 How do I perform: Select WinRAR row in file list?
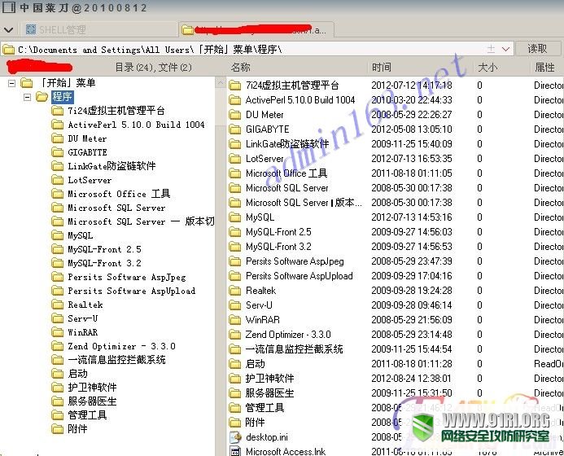tap(395, 320)
